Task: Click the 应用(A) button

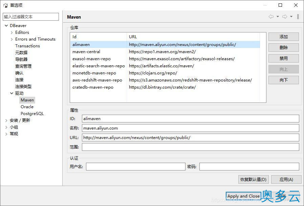Action: 286,180
